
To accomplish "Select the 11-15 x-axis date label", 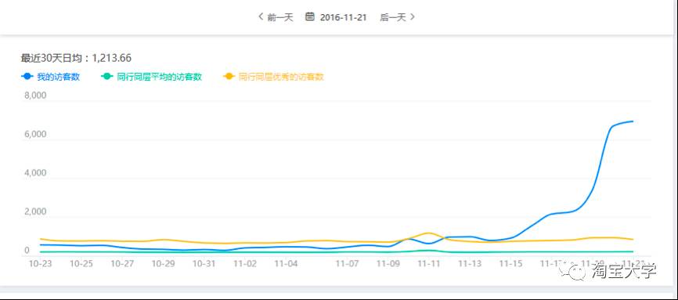I will tap(511, 263).
